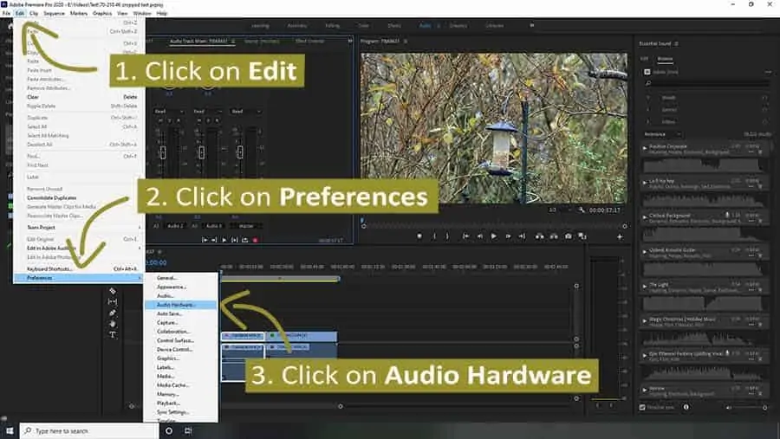Step back one frame in Program monitor
The width and height of the screenshot is (780, 439).
[479, 236]
